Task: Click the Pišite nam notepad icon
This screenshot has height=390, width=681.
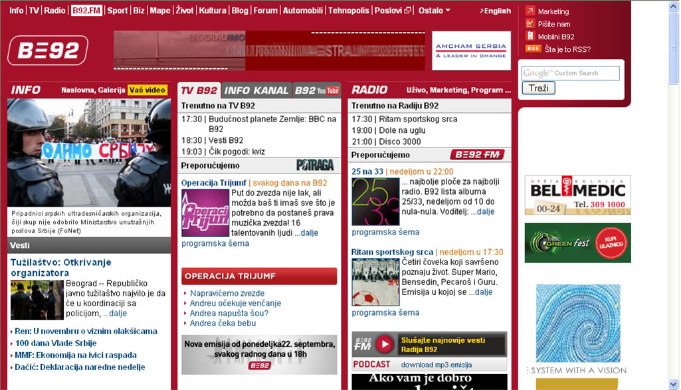Action: click(x=530, y=24)
